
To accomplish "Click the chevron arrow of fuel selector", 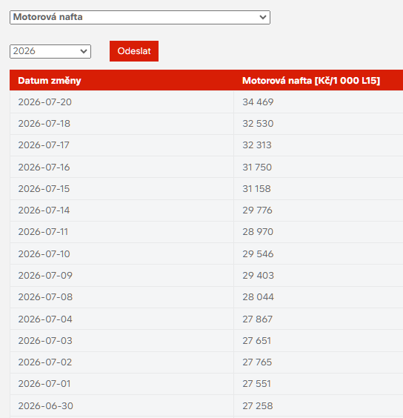I will click(x=263, y=17).
